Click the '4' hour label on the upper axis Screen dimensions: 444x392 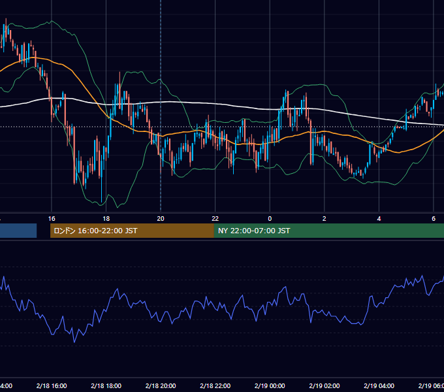pyautogui.click(x=379, y=219)
